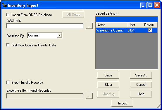Maximize the Inventory Import window
The height and width of the screenshot is (110, 162).
[x=150, y=5]
